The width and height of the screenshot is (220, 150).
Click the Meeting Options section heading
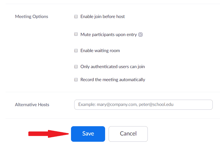click(32, 17)
